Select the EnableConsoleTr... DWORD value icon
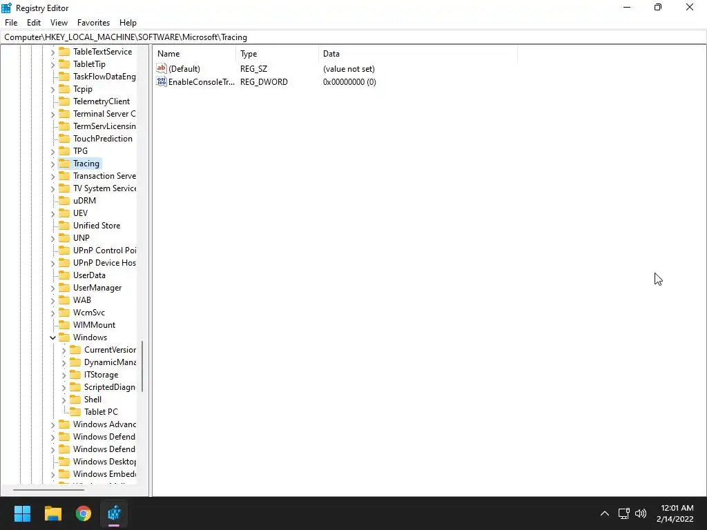This screenshot has height=530, width=707. [162, 81]
